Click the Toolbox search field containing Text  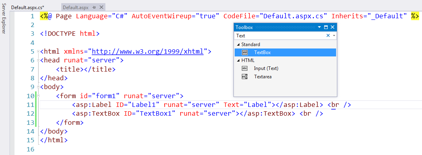pos(280,35)
